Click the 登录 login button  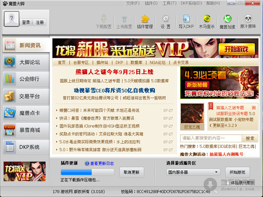coord(26,22)
